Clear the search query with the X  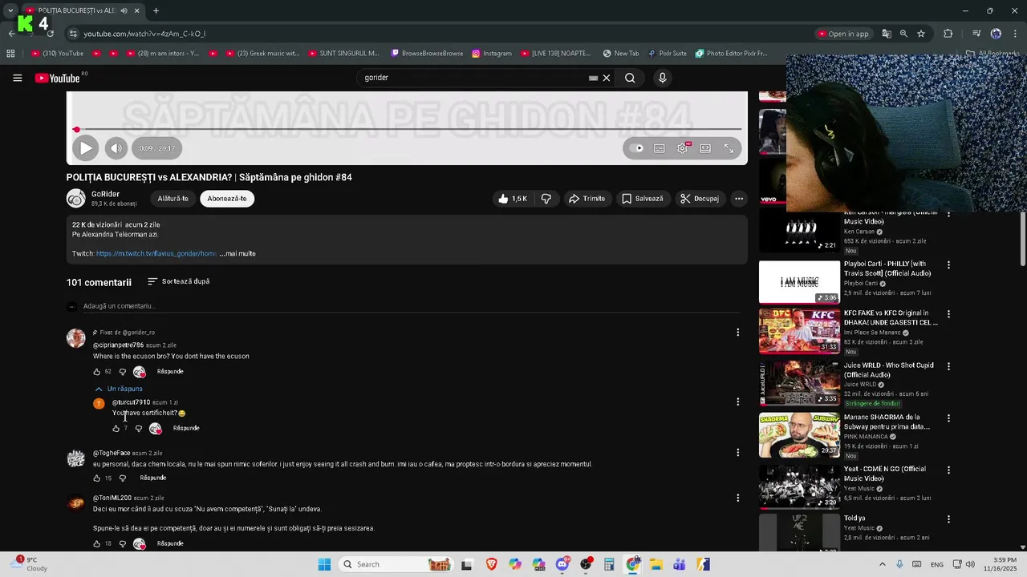pyautogui.click(x=607, y=78)
